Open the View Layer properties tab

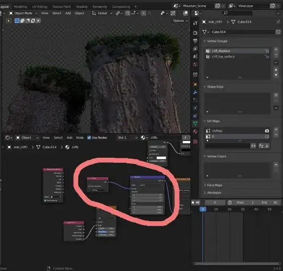195,49
